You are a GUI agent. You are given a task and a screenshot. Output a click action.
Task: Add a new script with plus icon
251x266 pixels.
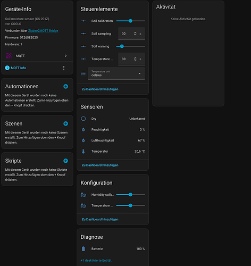click(65, 161)
